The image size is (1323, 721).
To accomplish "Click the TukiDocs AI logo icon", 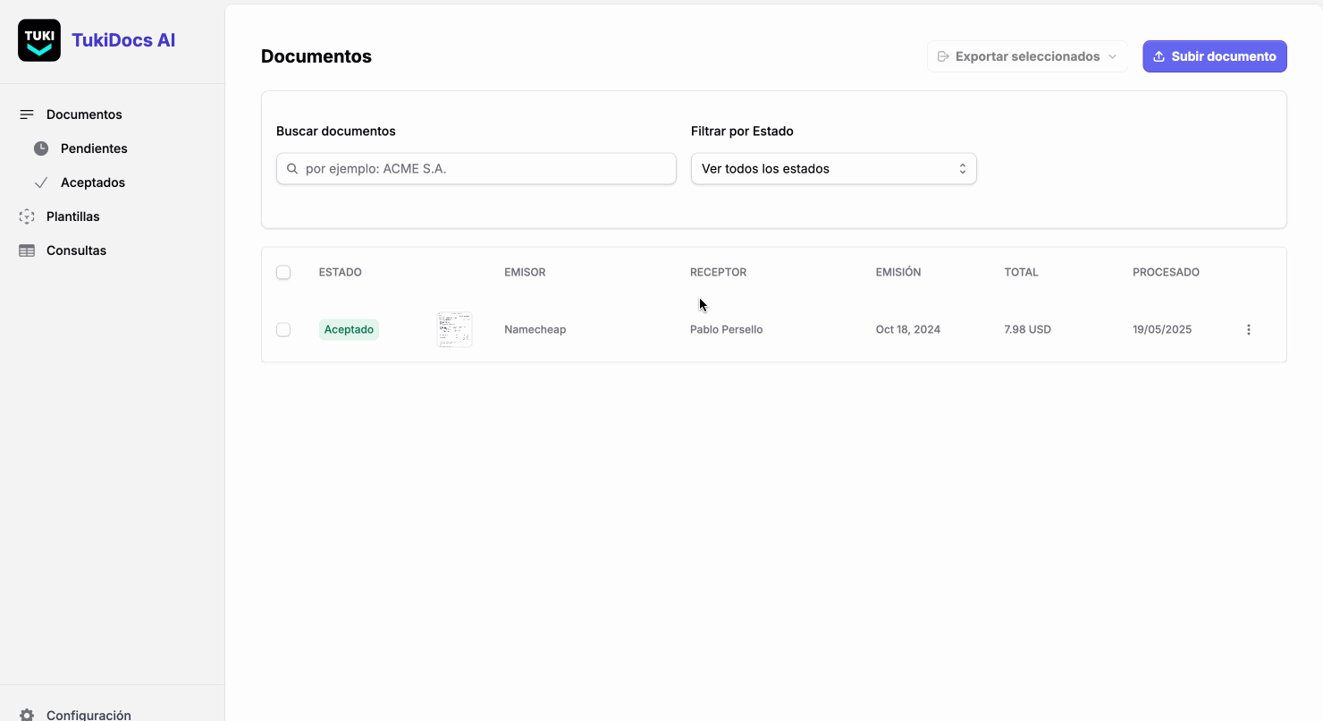I will point(38,39).
